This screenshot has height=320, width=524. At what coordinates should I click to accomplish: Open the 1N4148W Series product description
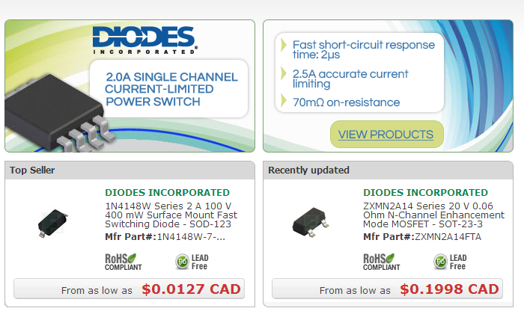pos(171,215)
